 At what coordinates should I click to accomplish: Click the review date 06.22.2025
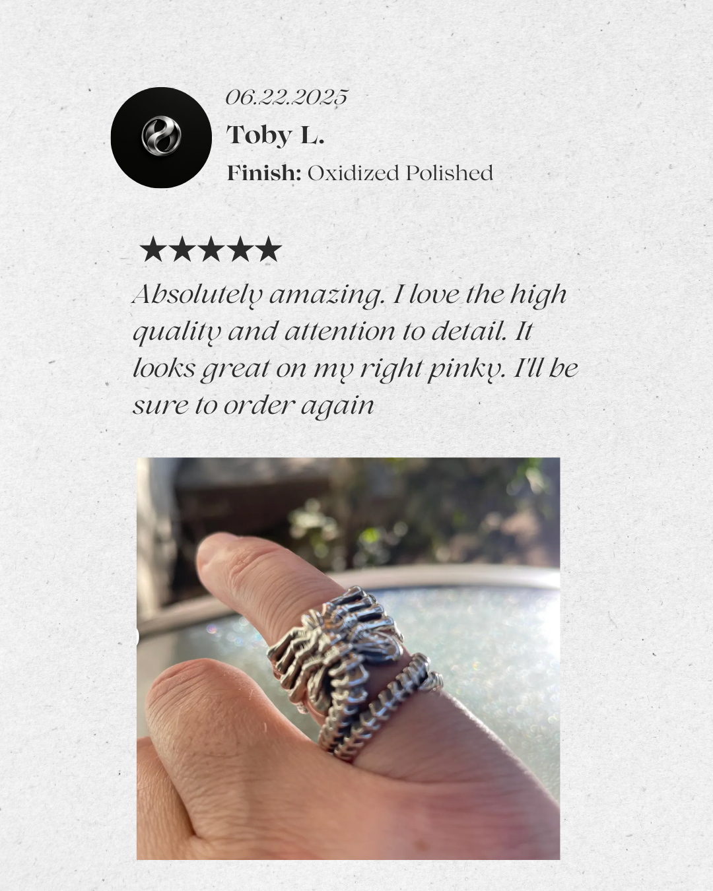click(x=287, y=97)
